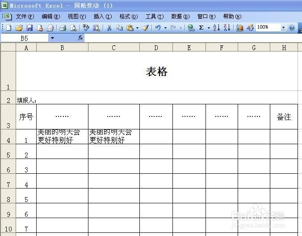The width and height of the screenshot is (302, 236).
Task: Select the 备注 header cell
Action: 284,116
